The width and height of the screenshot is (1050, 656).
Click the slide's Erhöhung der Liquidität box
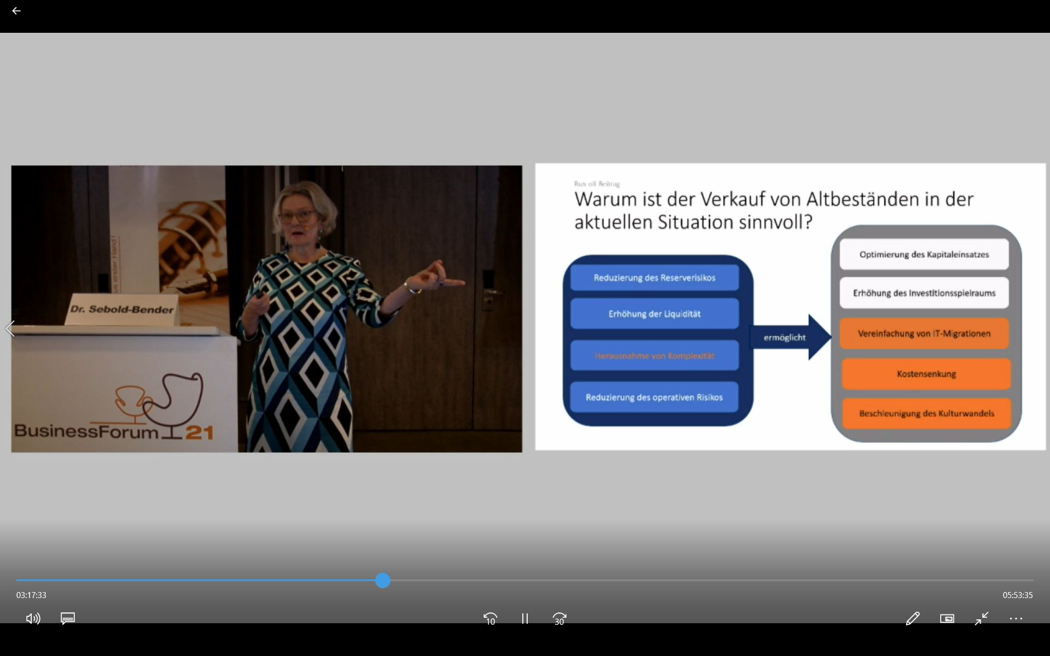654,314
